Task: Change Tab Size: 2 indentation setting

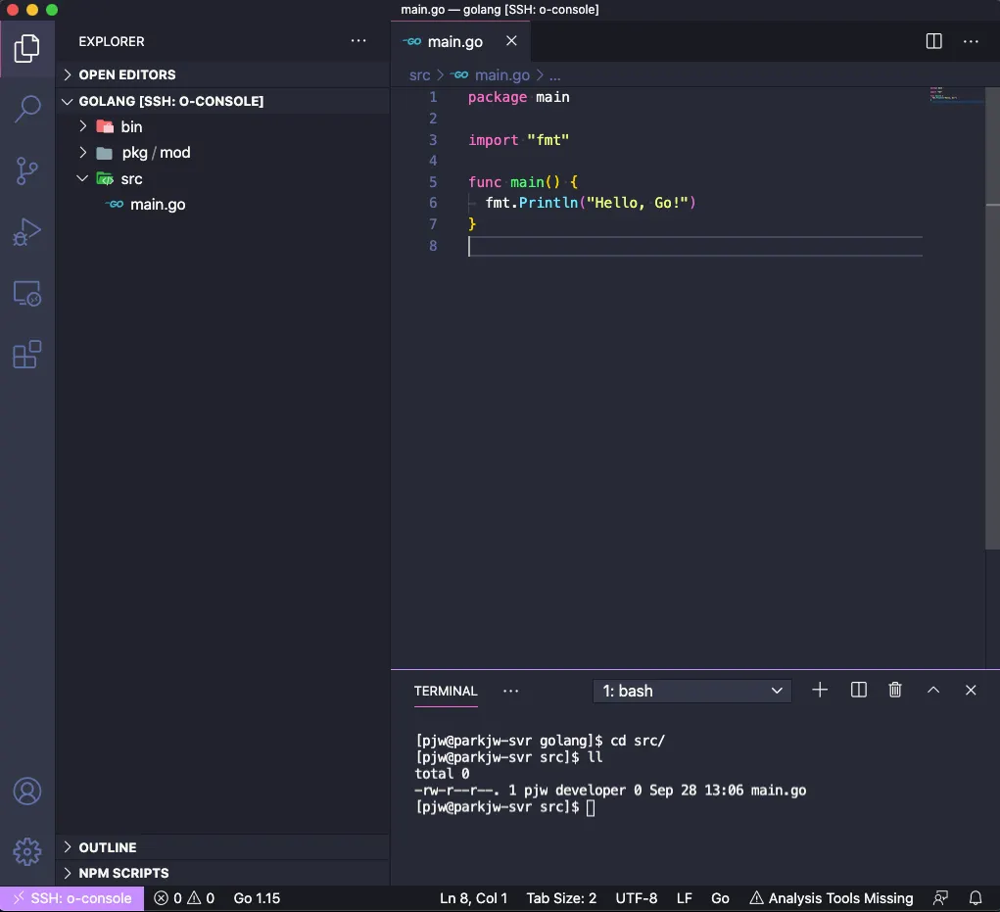Action: [561, 898]
